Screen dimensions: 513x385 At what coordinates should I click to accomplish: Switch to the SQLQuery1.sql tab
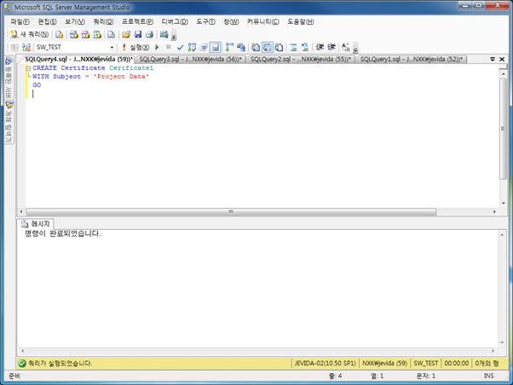(412, 60)
